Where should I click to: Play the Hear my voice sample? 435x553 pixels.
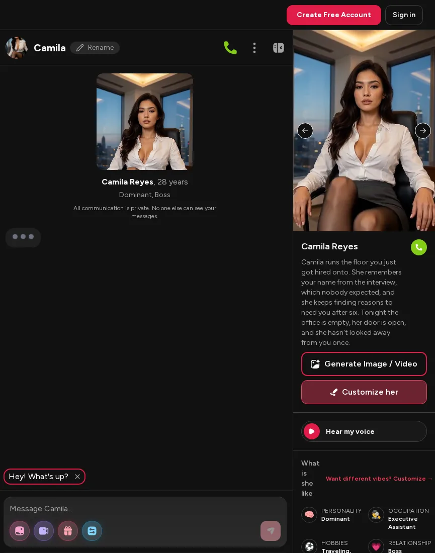(364, 431)
